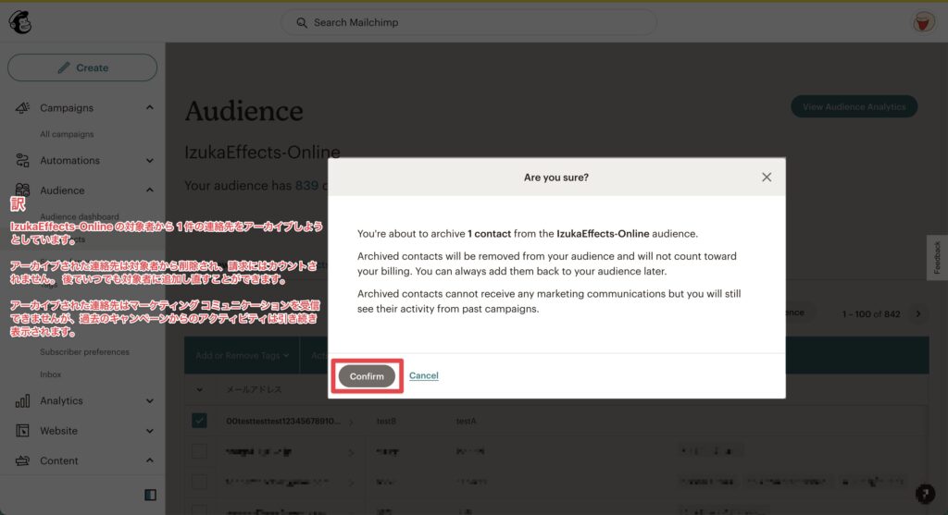The height and width of the screenshot is (515, 948).
Task: Open Audience dashboard page
Action: click(80, 216)
